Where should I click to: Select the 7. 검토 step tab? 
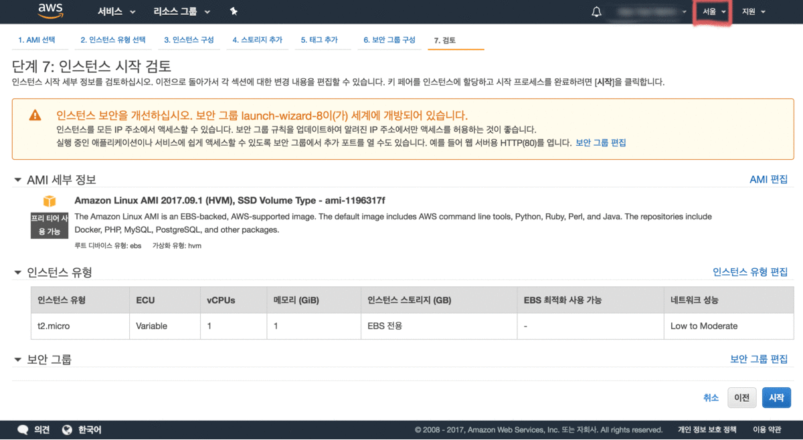pos(445,40)
